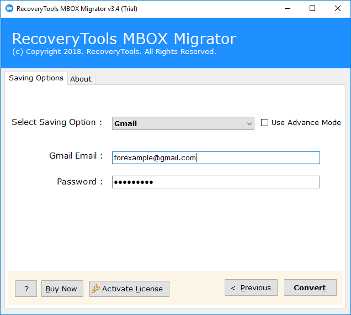Click the Activate License button

coord(129,289)
